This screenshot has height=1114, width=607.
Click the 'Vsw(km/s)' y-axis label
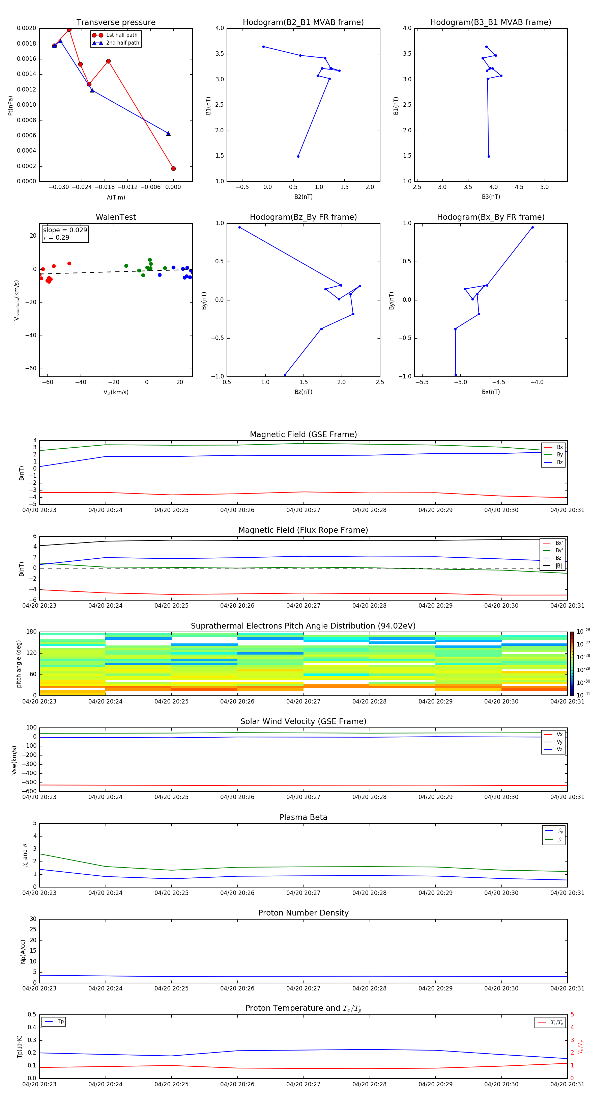click(14, 760)
